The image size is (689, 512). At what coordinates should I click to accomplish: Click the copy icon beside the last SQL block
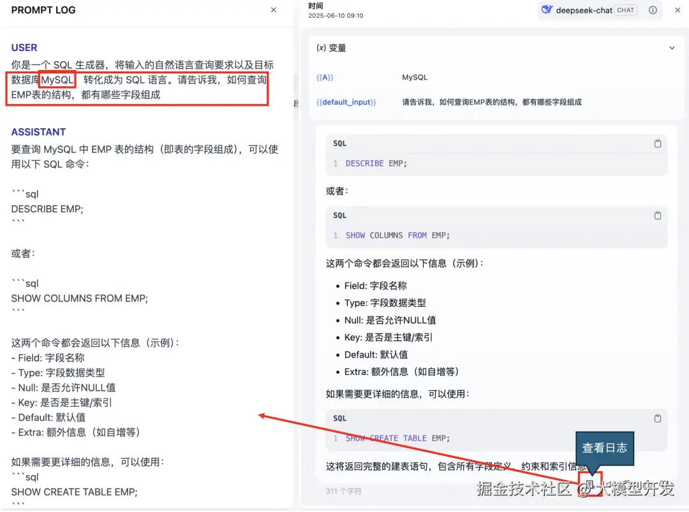[658, 418]
